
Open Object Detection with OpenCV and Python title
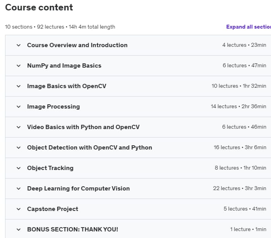[89, 148]
